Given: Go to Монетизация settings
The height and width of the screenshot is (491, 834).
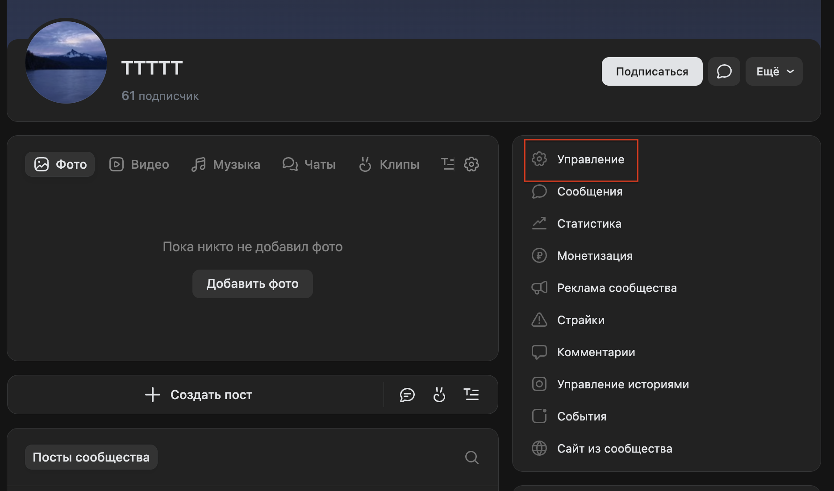Looking at the screenshot, I should tap(594, 256).
